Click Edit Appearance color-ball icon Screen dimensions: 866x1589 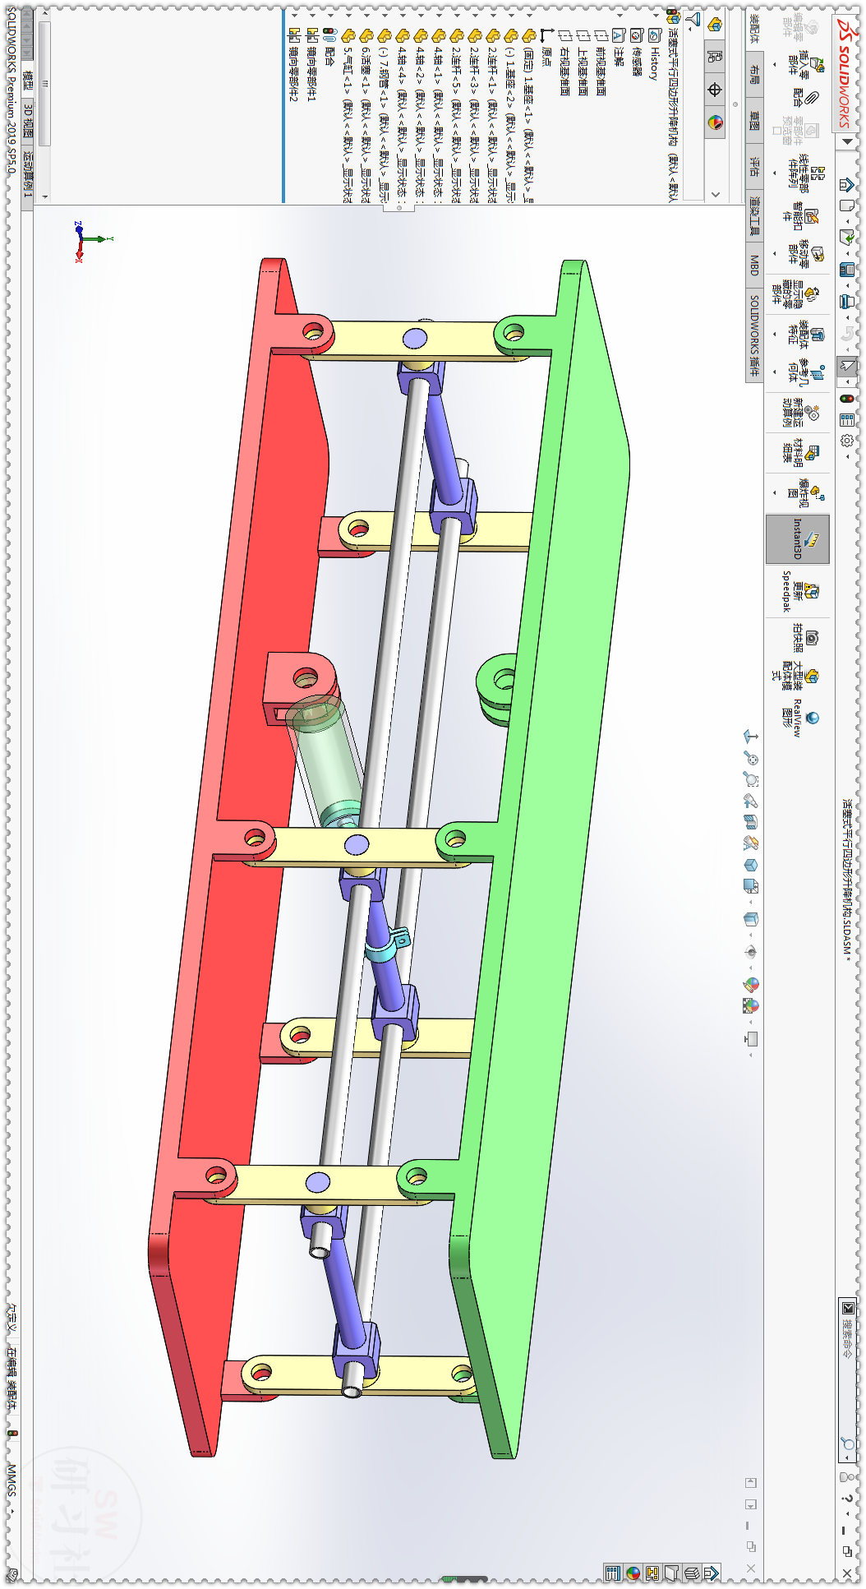click(x=751, y=984)
